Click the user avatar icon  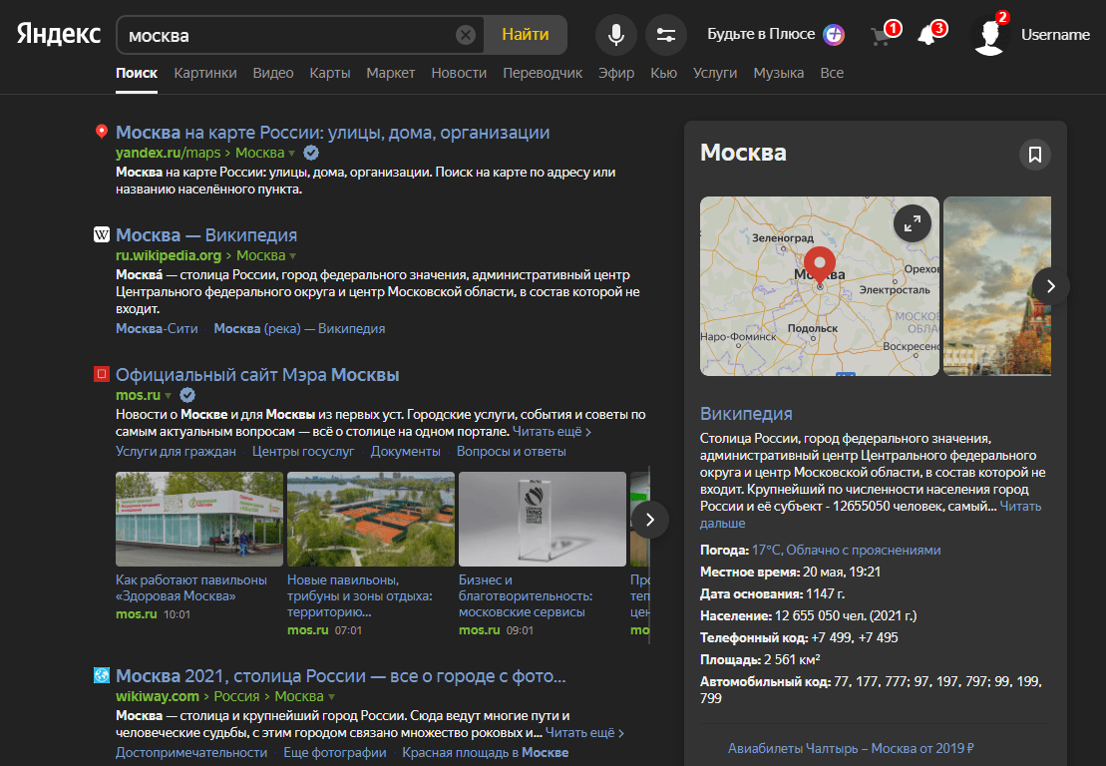(989, 36)
